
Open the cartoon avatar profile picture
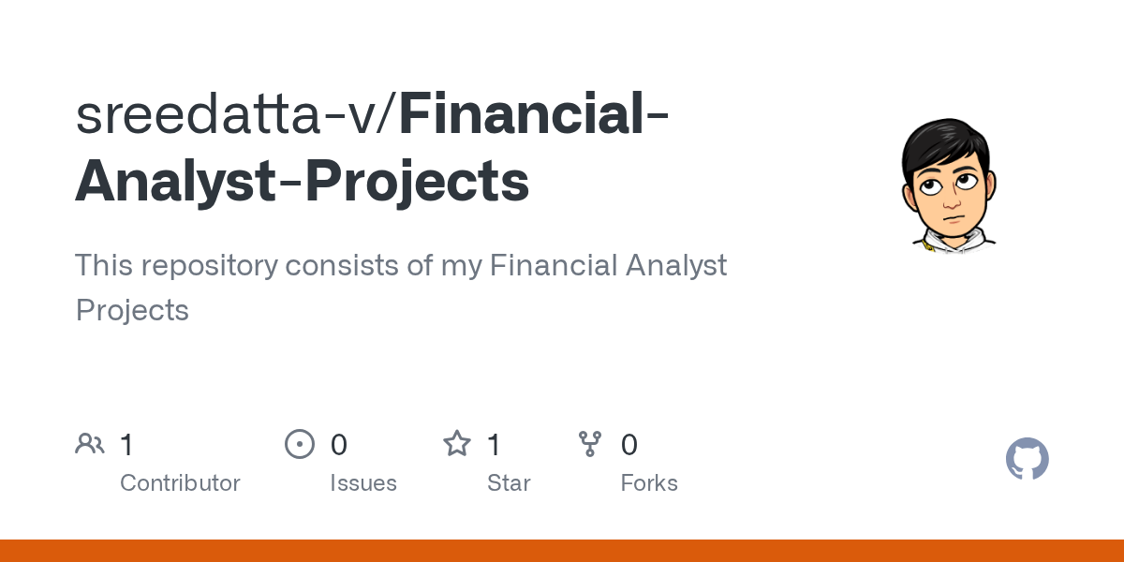tap(946, 186)
